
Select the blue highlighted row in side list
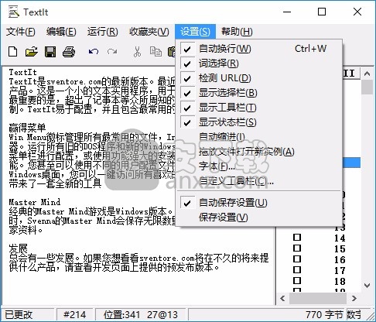[351, 163]
